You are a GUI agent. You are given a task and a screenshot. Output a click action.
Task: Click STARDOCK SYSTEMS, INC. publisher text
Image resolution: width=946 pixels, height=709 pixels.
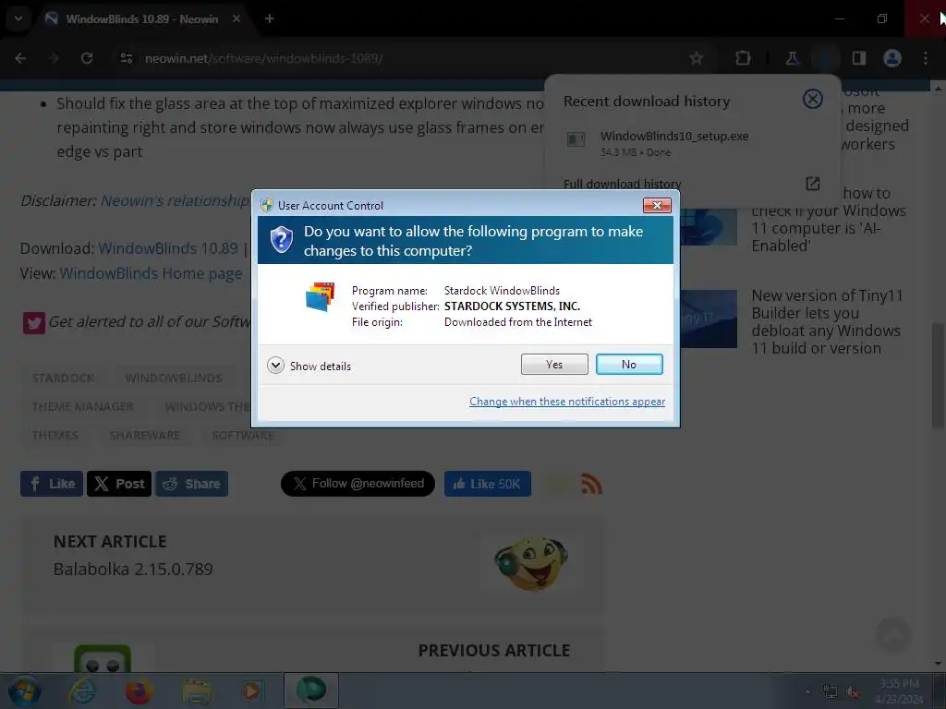click(512, 306)
